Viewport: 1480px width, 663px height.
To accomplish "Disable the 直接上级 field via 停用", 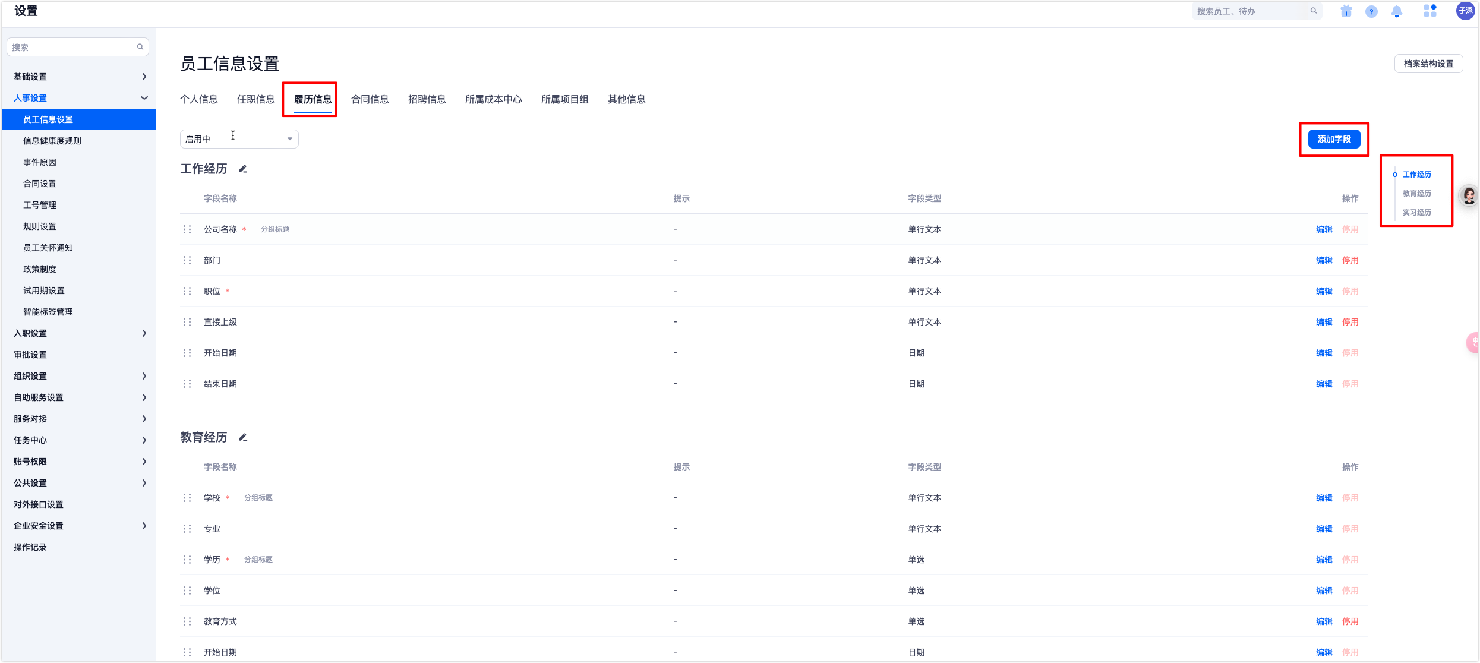I will (1350, 322).
